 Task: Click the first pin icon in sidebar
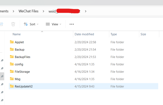pyautogui.click(x=2, y=60)
